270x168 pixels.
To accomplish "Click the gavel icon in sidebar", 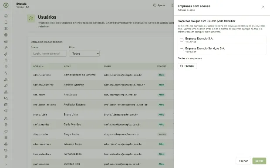I will coord(6,47).
